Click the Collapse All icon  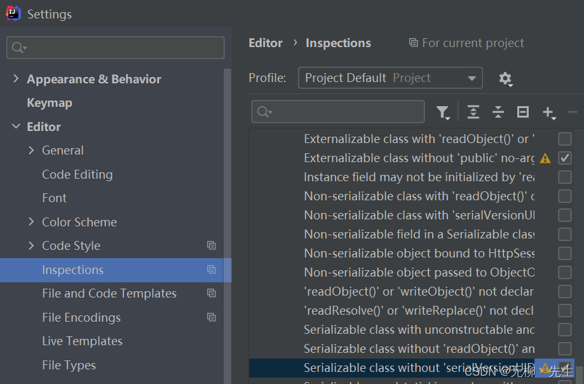pyautogui.click(x=498, y=113)
